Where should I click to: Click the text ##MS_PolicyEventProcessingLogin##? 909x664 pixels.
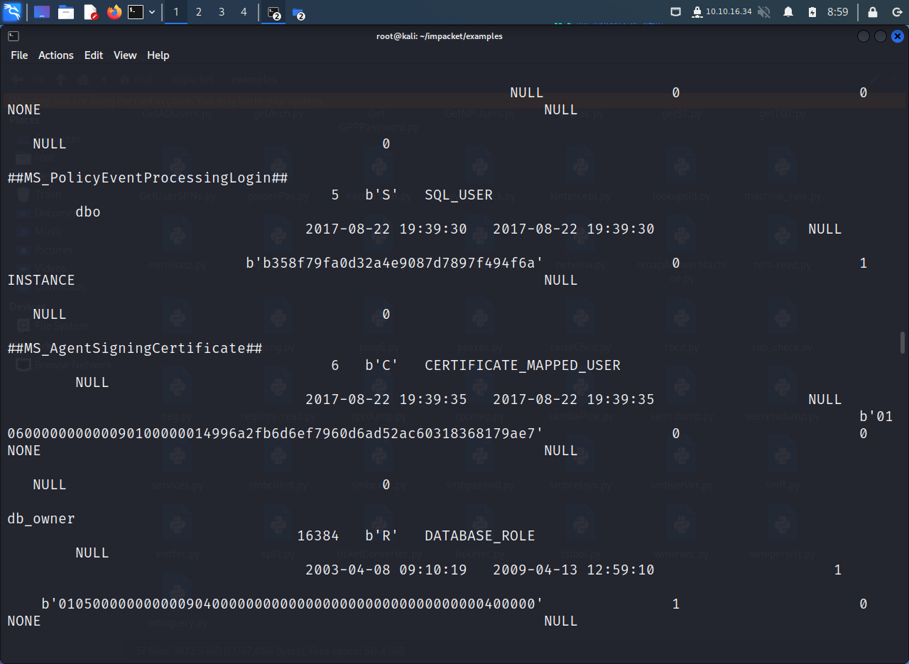[148, 178]
